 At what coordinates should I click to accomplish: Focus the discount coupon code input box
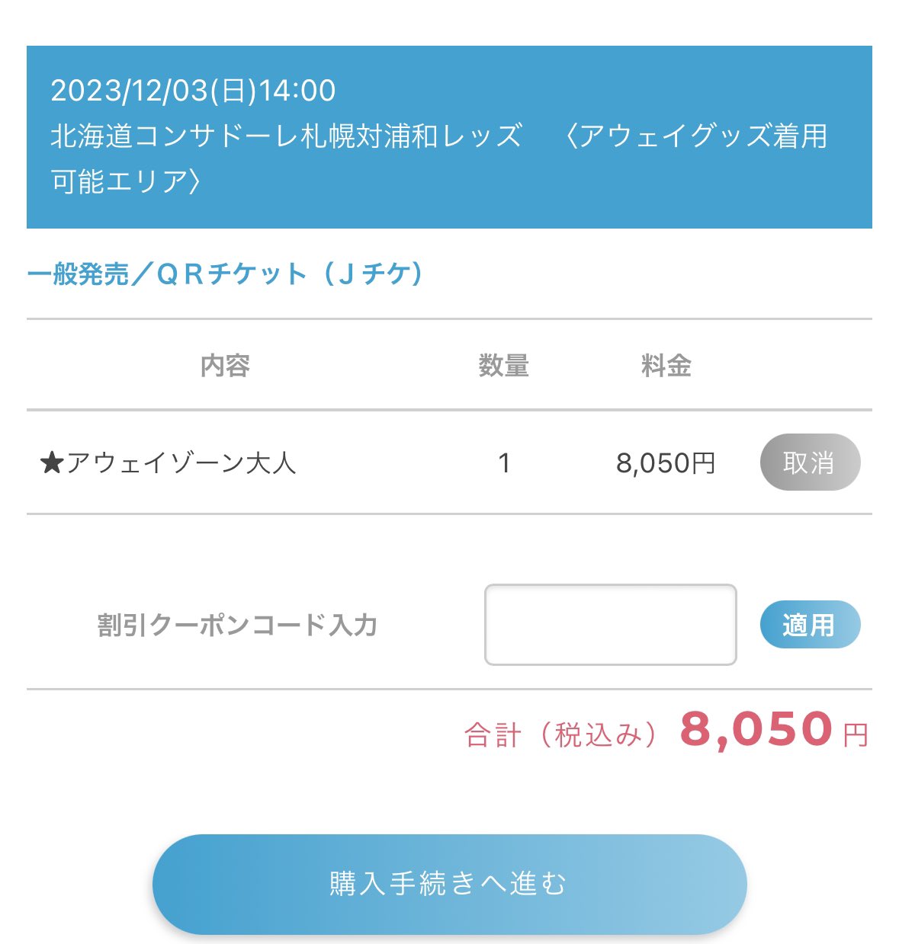pos(611,625)
